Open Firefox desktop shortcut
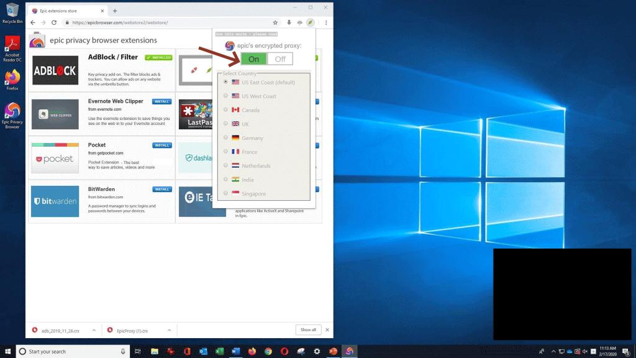This screenshot has height=358, width=636. pyautogui.click(x=12, y=80)
